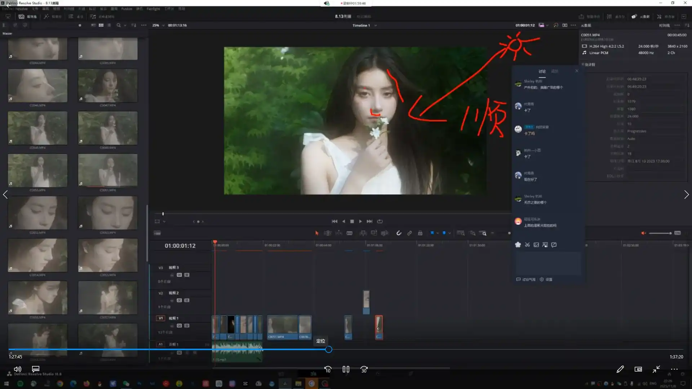This screenshot has height=389, width=692.
Task: Open the media pool search magnifier
Action: point(119,25)
